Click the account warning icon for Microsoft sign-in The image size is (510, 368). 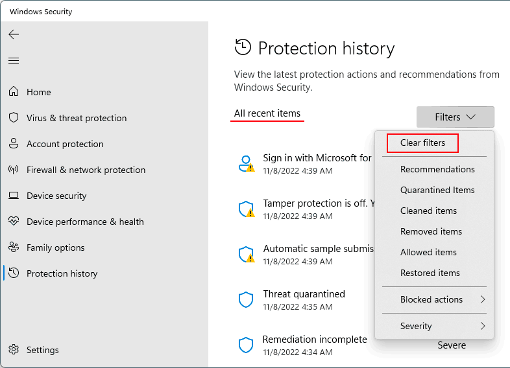point(247,164)
